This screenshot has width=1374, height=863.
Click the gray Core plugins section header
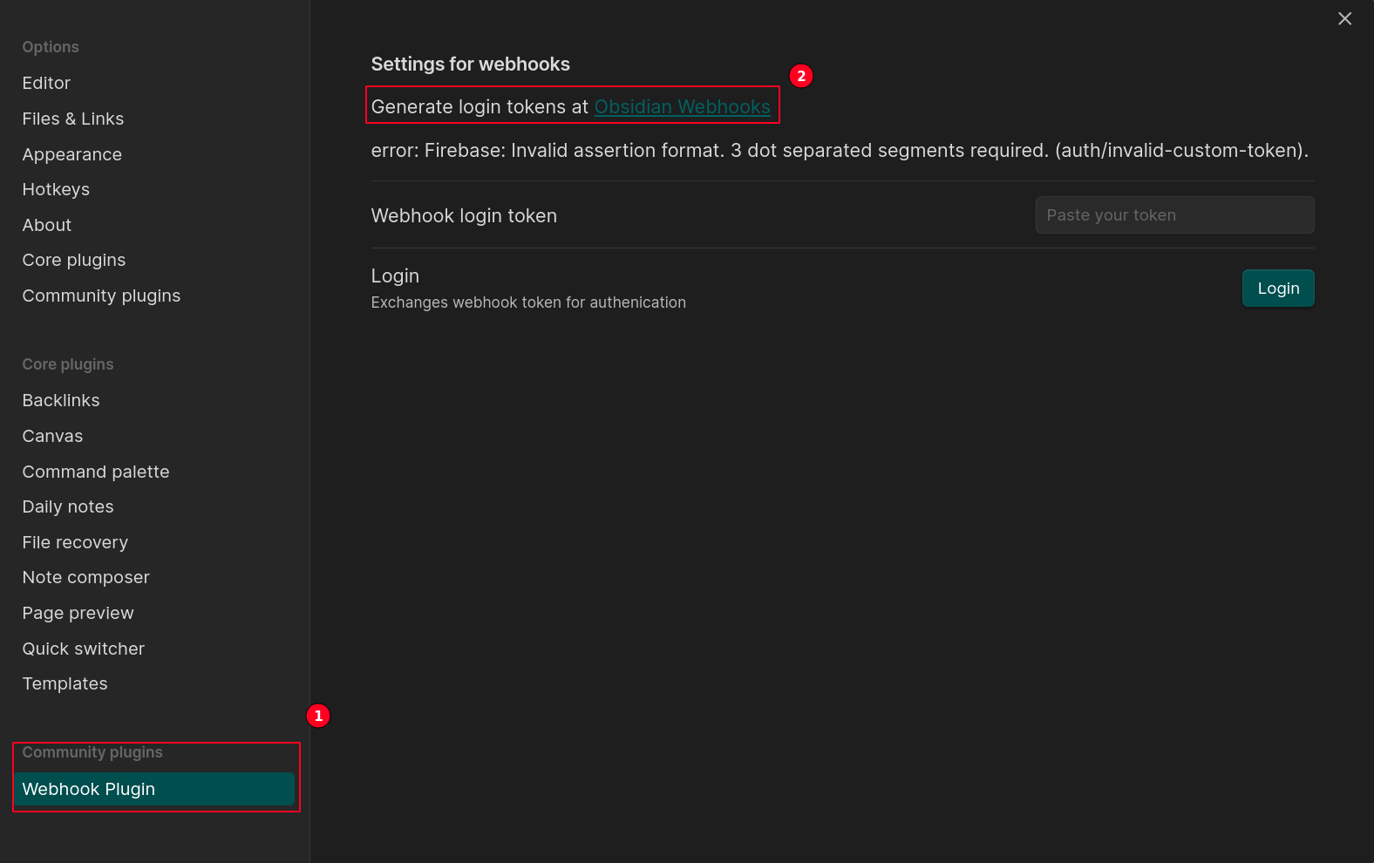(x=68, y=364)
